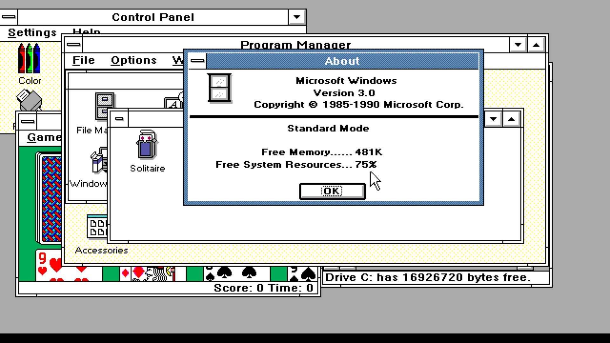The width and height of the screenshot is (610, 343).
Task: Maximize the Program Manager window
Action: [x=536, y=45]
